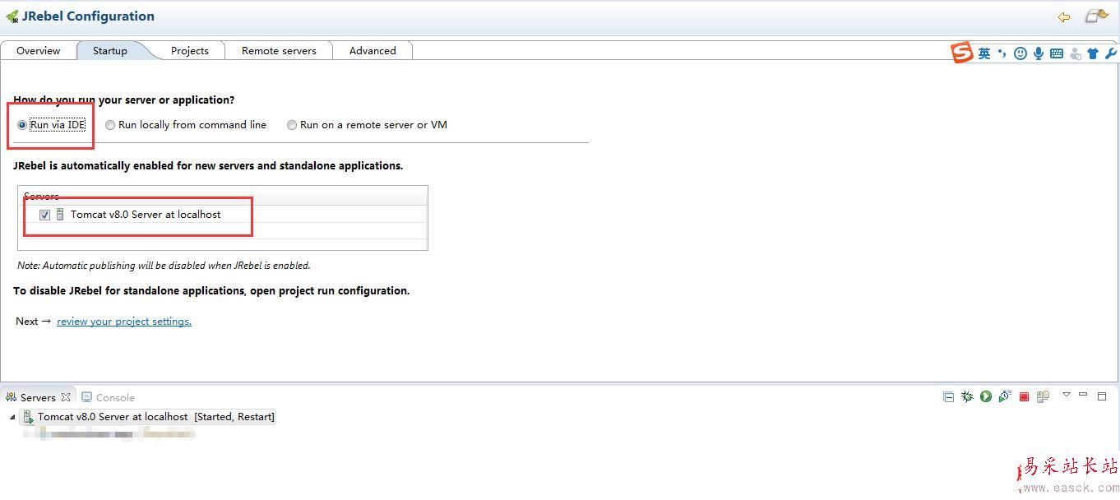
Task: Expand Tomcat v8.0 Server tree node
Action: 12,417
